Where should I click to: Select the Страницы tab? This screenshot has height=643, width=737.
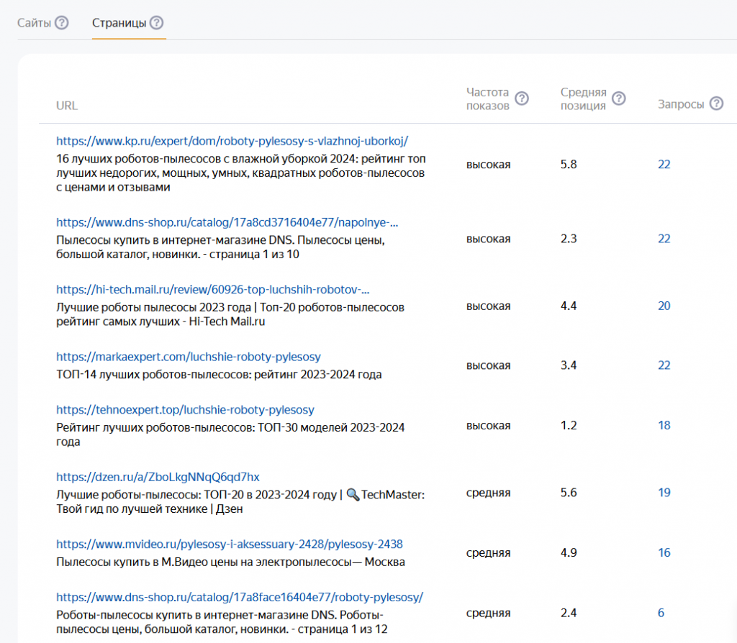coord(119,22)
